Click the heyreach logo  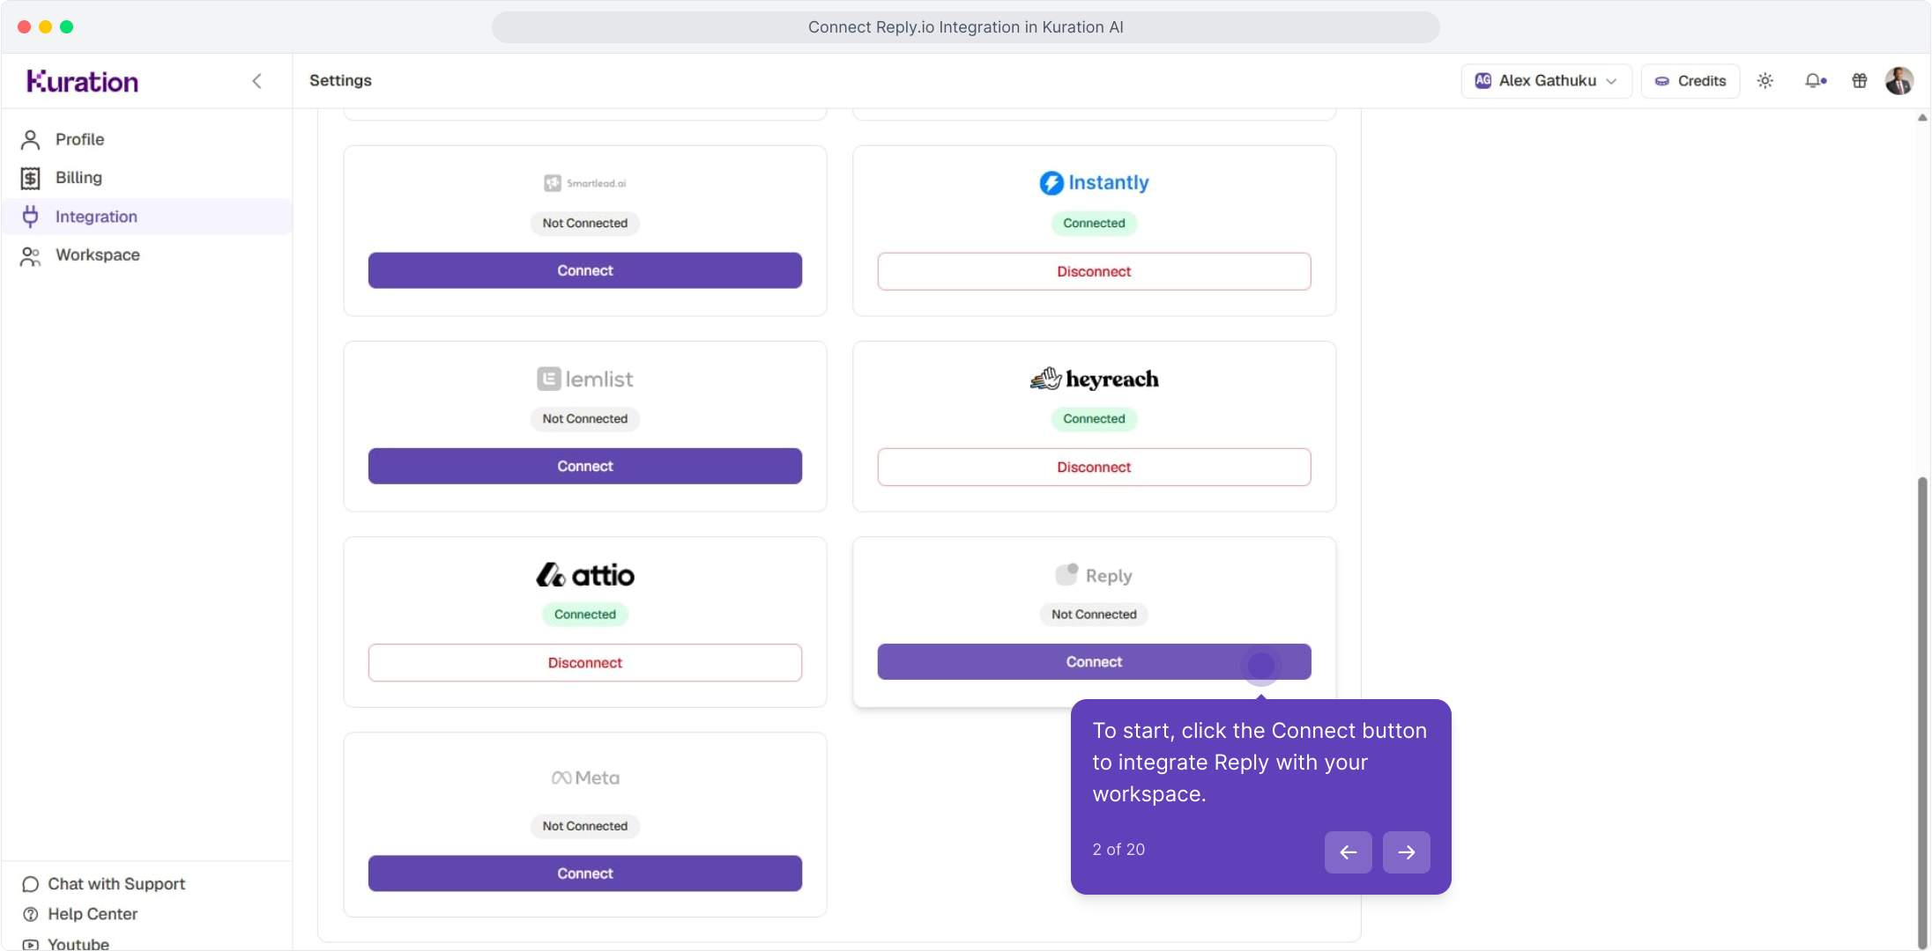1094,379
